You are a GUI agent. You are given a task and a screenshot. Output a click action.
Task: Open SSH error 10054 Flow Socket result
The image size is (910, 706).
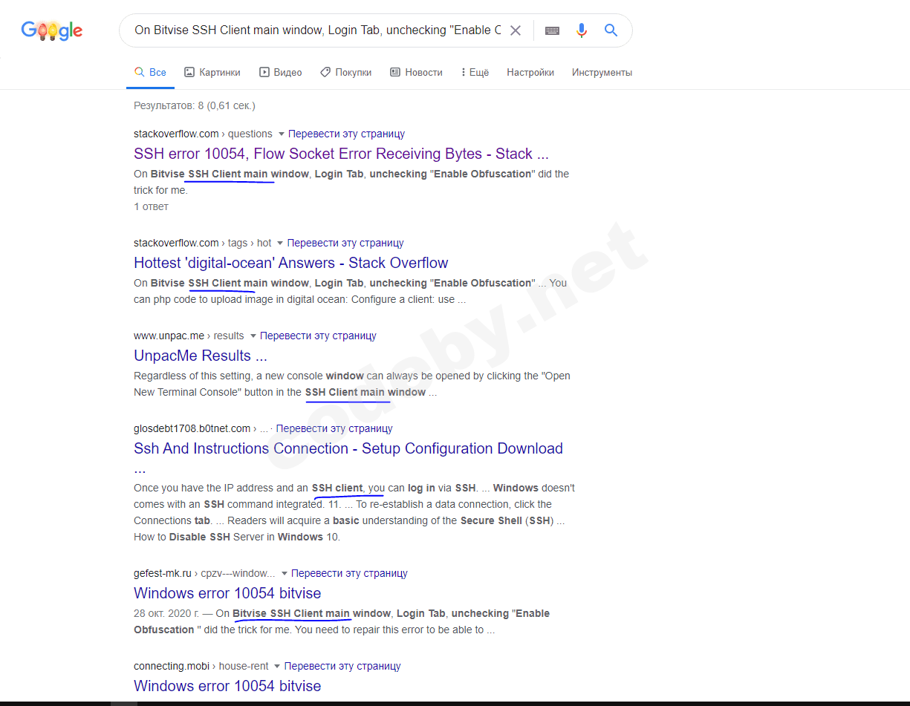click(x=341, y=154)
